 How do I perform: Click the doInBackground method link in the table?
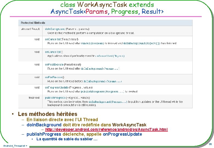pos(55,29)
